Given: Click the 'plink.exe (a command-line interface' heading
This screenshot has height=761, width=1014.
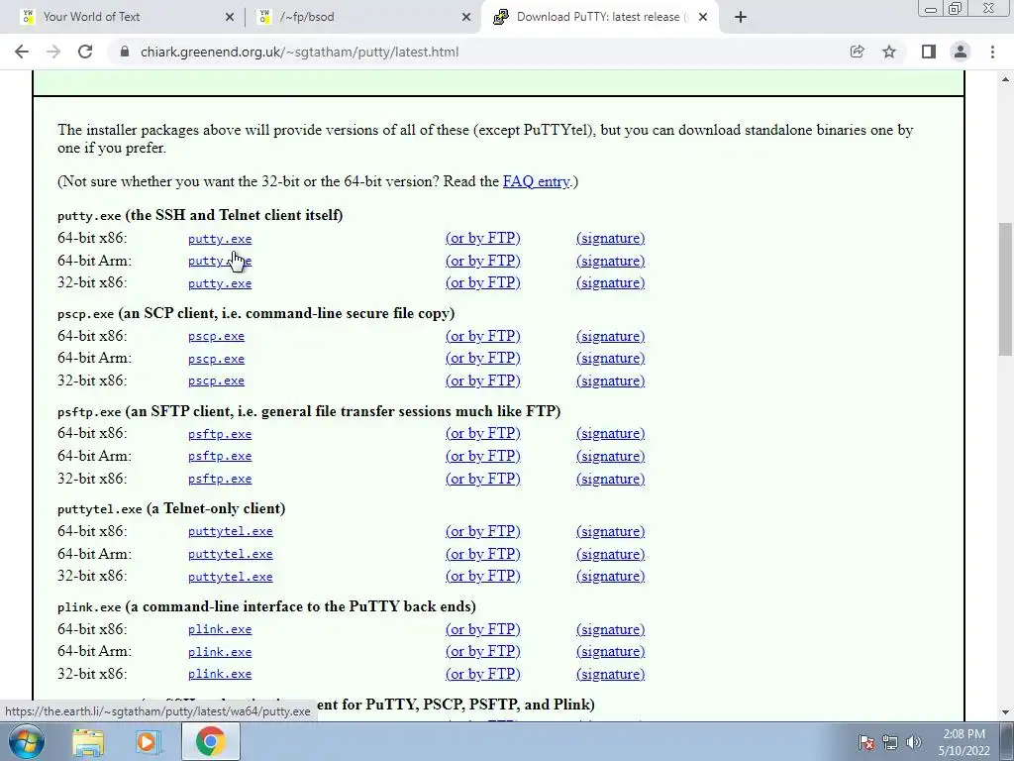Looking at the screenshot, I should [x=266, y=607].
